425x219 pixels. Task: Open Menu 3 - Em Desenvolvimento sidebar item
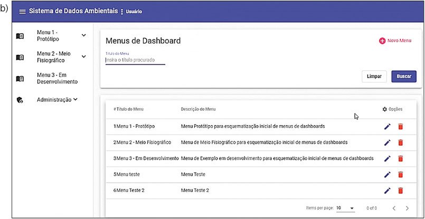tap(57, 78)
